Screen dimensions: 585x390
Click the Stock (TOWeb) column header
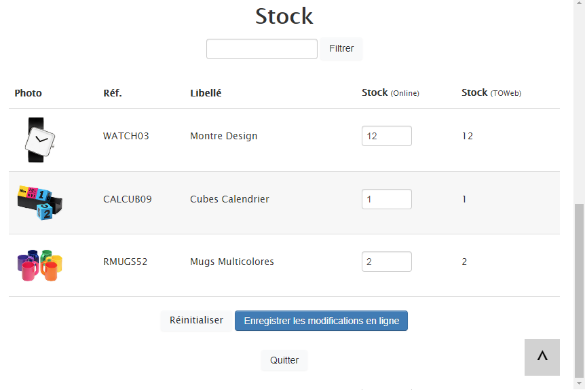[x=491, y=92]
